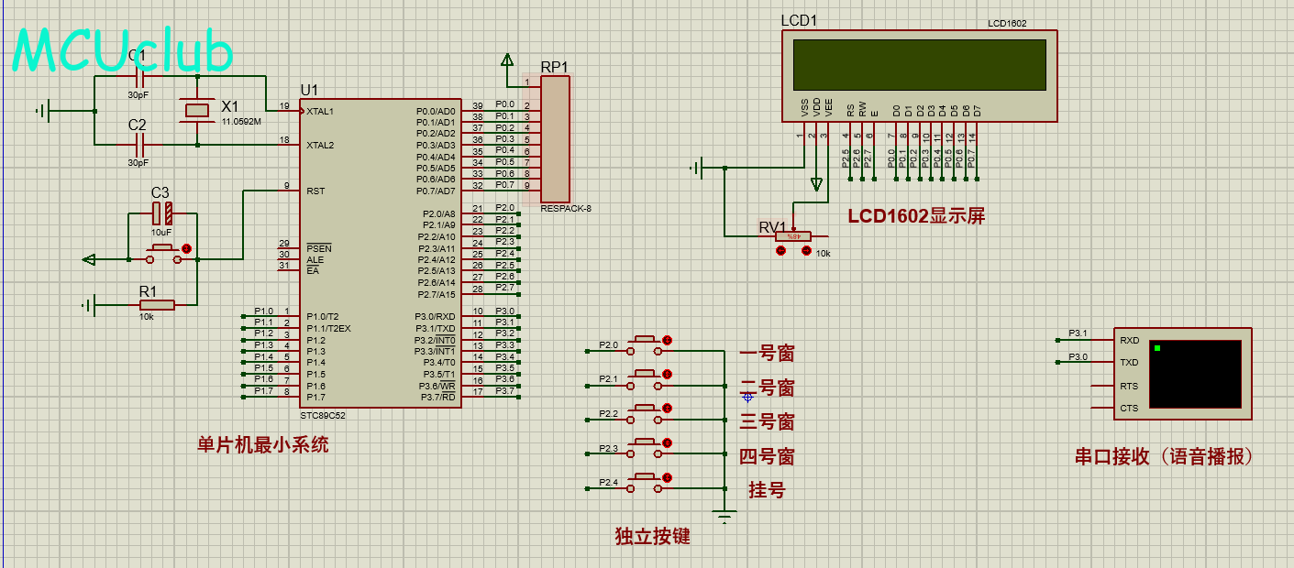Select the C2 30pF capacitor symbol

click(140, 145)
